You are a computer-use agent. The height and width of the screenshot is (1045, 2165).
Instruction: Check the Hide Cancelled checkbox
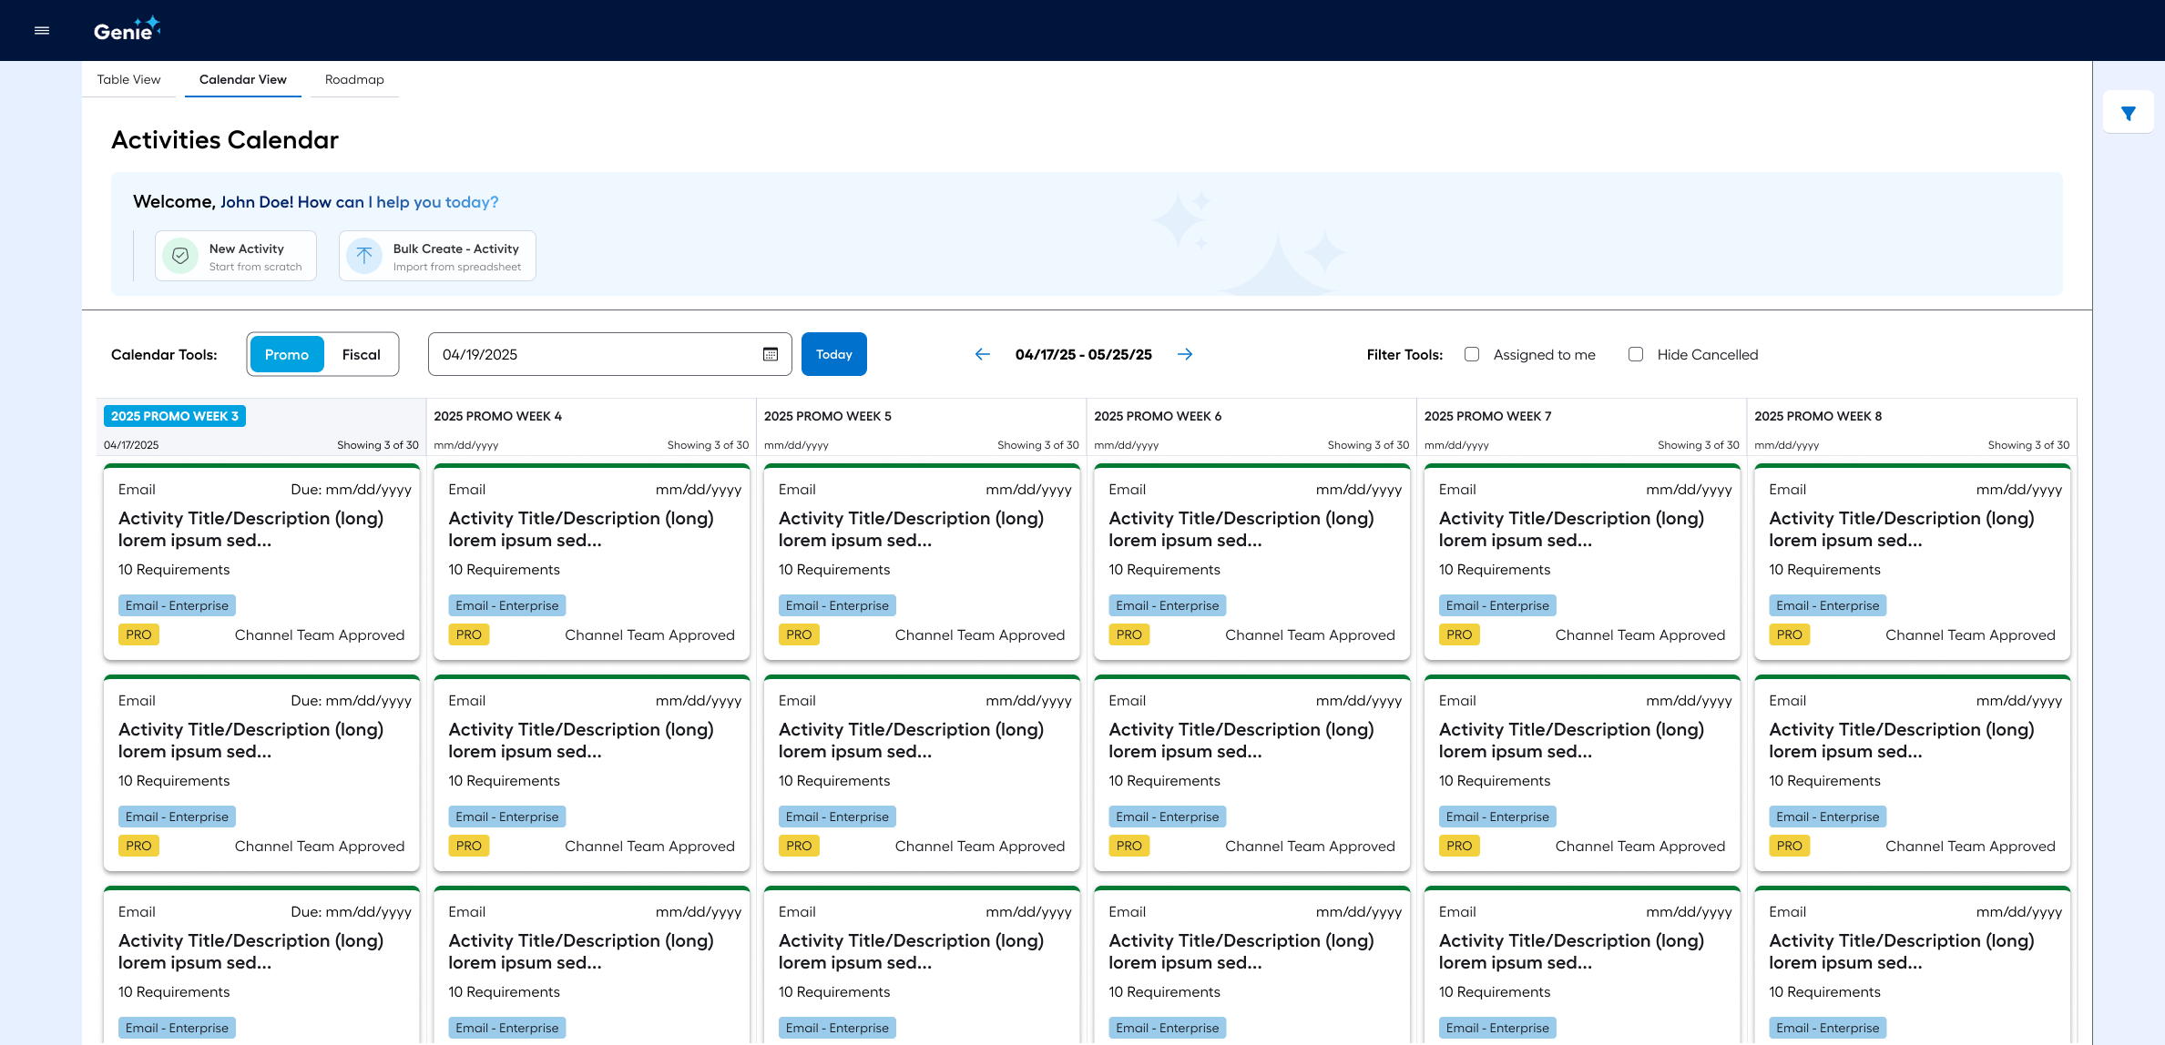(x=1635, y=354)
